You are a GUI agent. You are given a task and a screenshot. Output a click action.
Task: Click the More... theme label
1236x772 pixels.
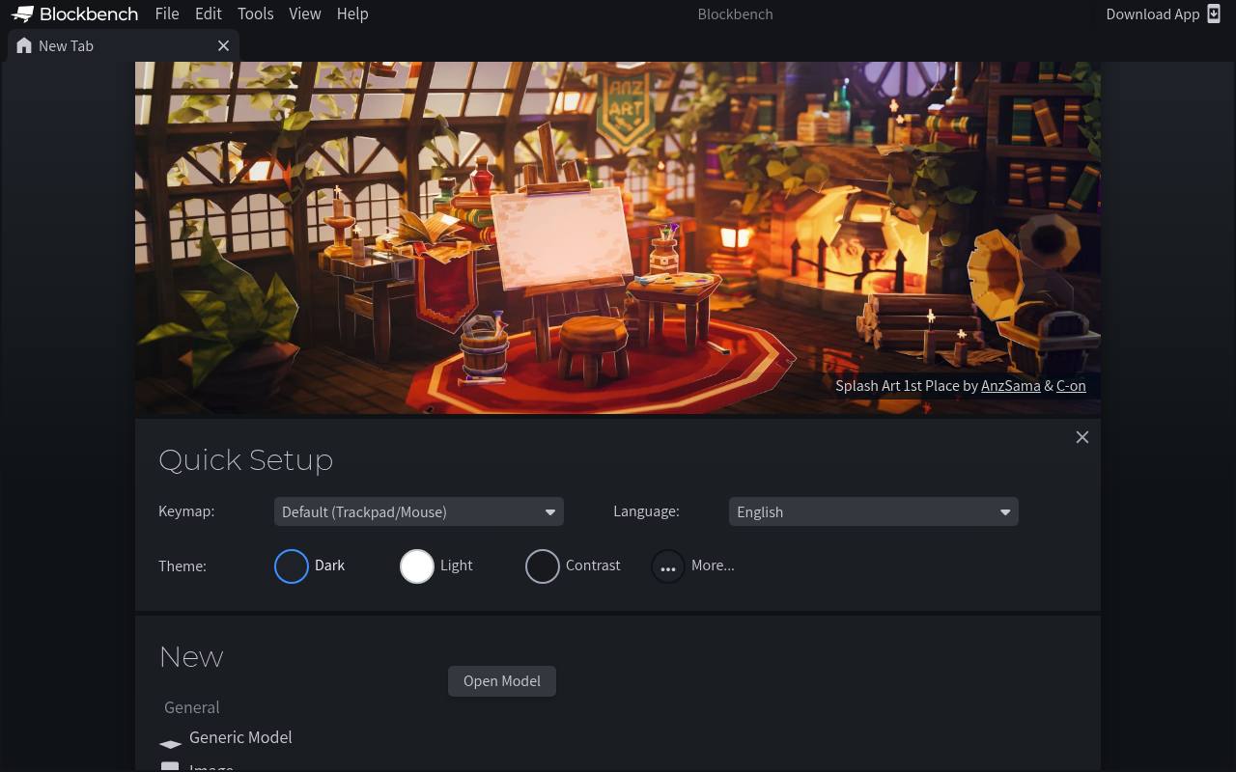pos(713,565)
